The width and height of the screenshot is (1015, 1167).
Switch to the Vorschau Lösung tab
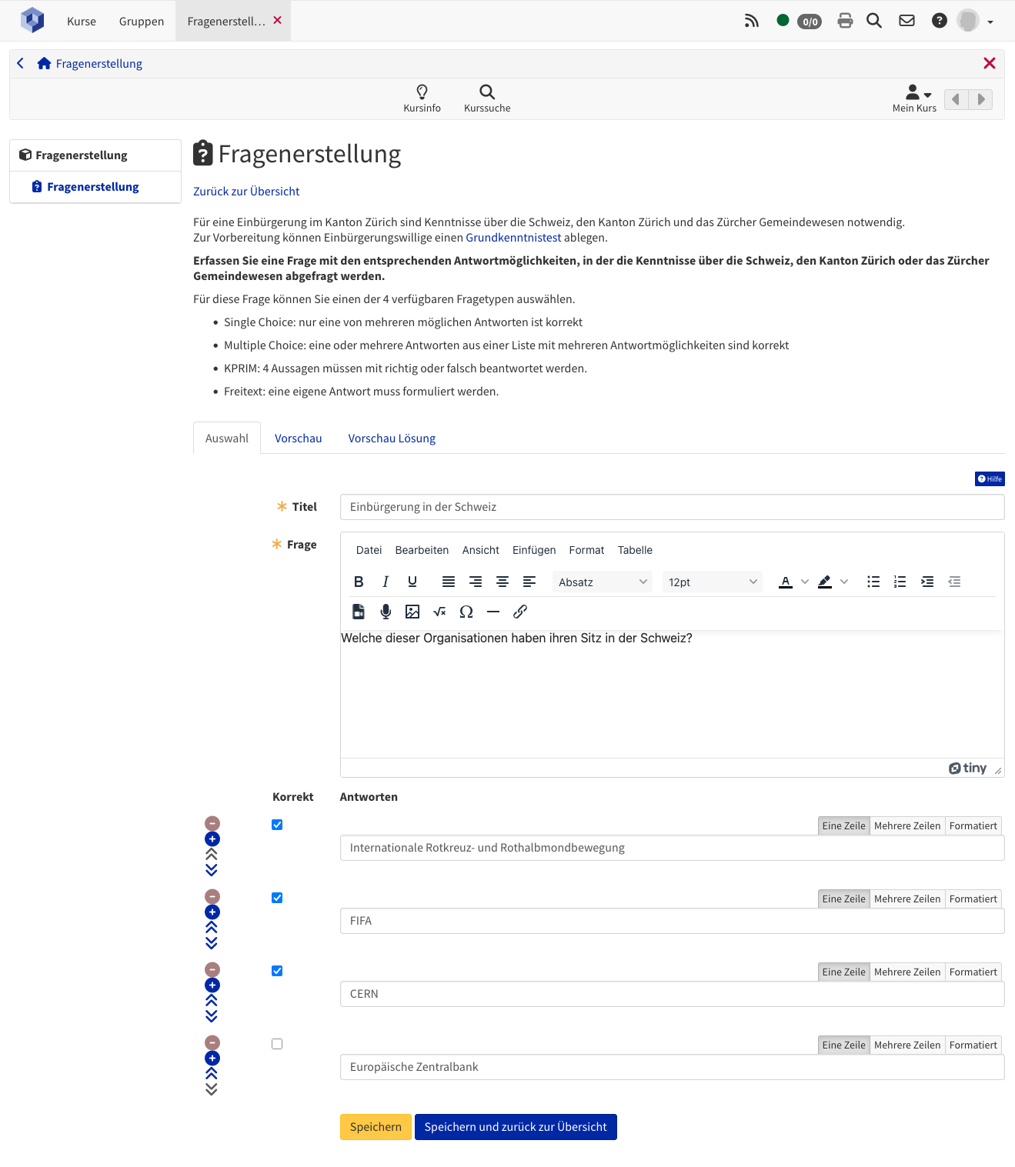pos(392,438)
